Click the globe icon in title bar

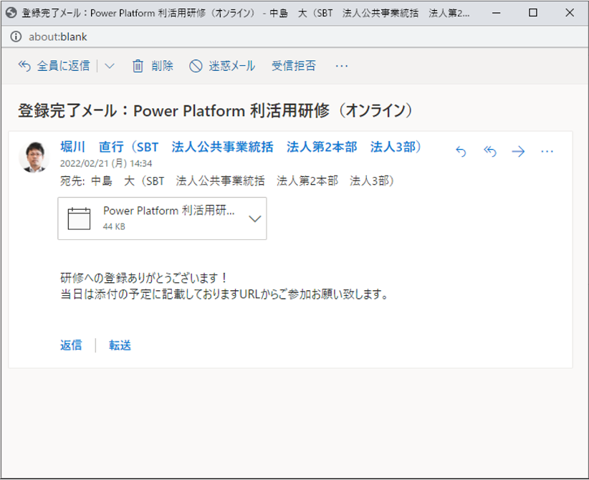11,13
